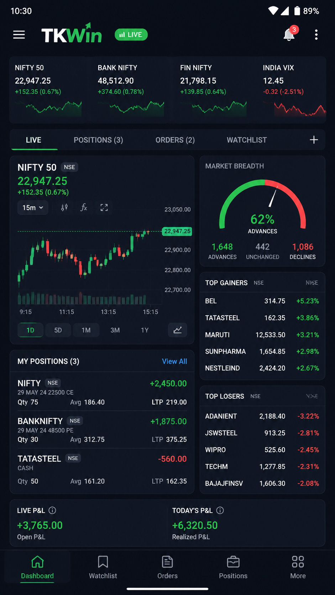This screenshot has width=335, height=595.
Task: Select BEL in Top Gainers
Action: (262, 301)
